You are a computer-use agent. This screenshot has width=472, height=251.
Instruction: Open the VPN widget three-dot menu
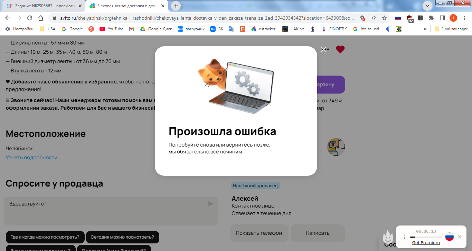[x=404, y=237]
